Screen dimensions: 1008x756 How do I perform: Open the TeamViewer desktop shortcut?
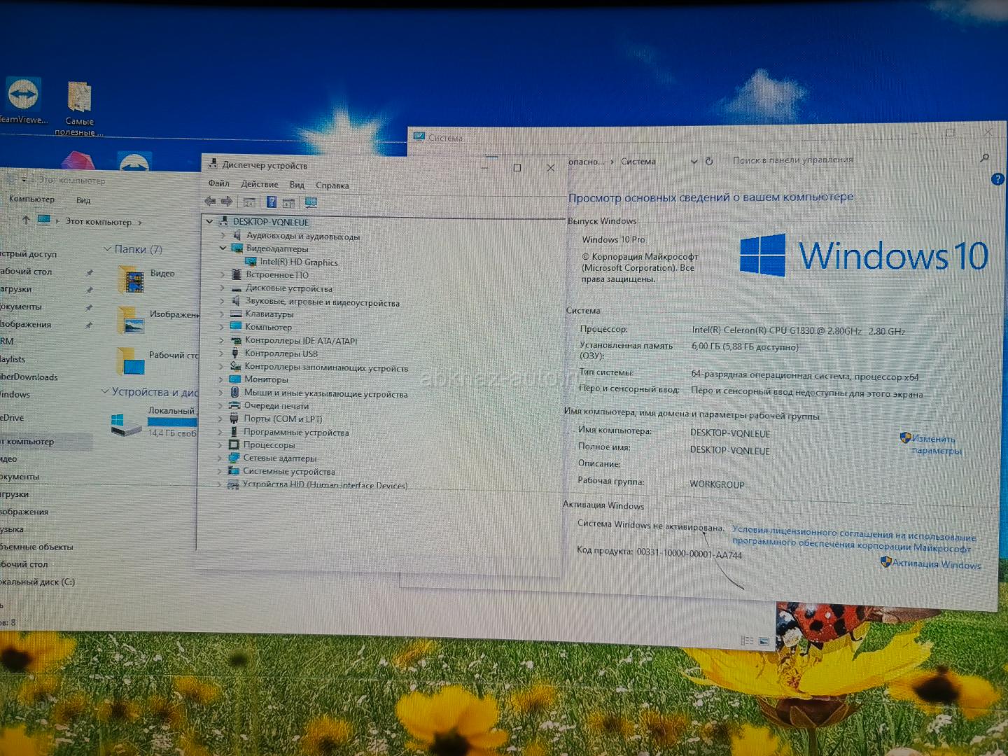coord(22,95)
